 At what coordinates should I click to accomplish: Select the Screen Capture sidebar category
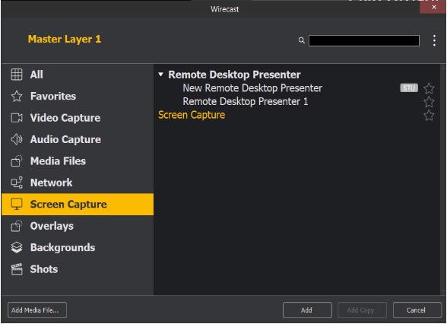click(78, 204)
